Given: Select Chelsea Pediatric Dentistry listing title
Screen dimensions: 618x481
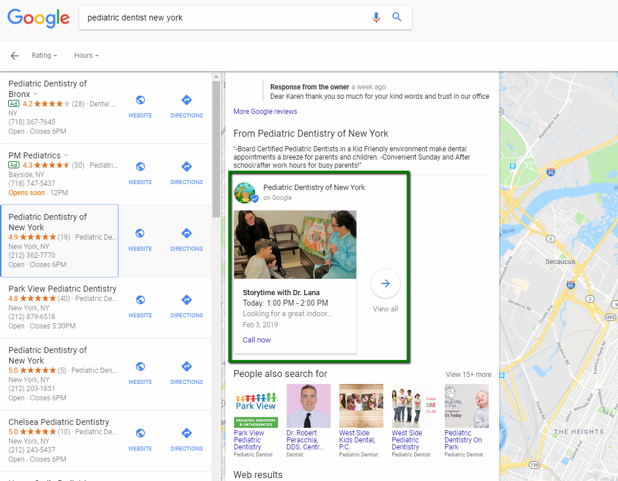Looking at the screenshot, I should (x=59, y=422).
